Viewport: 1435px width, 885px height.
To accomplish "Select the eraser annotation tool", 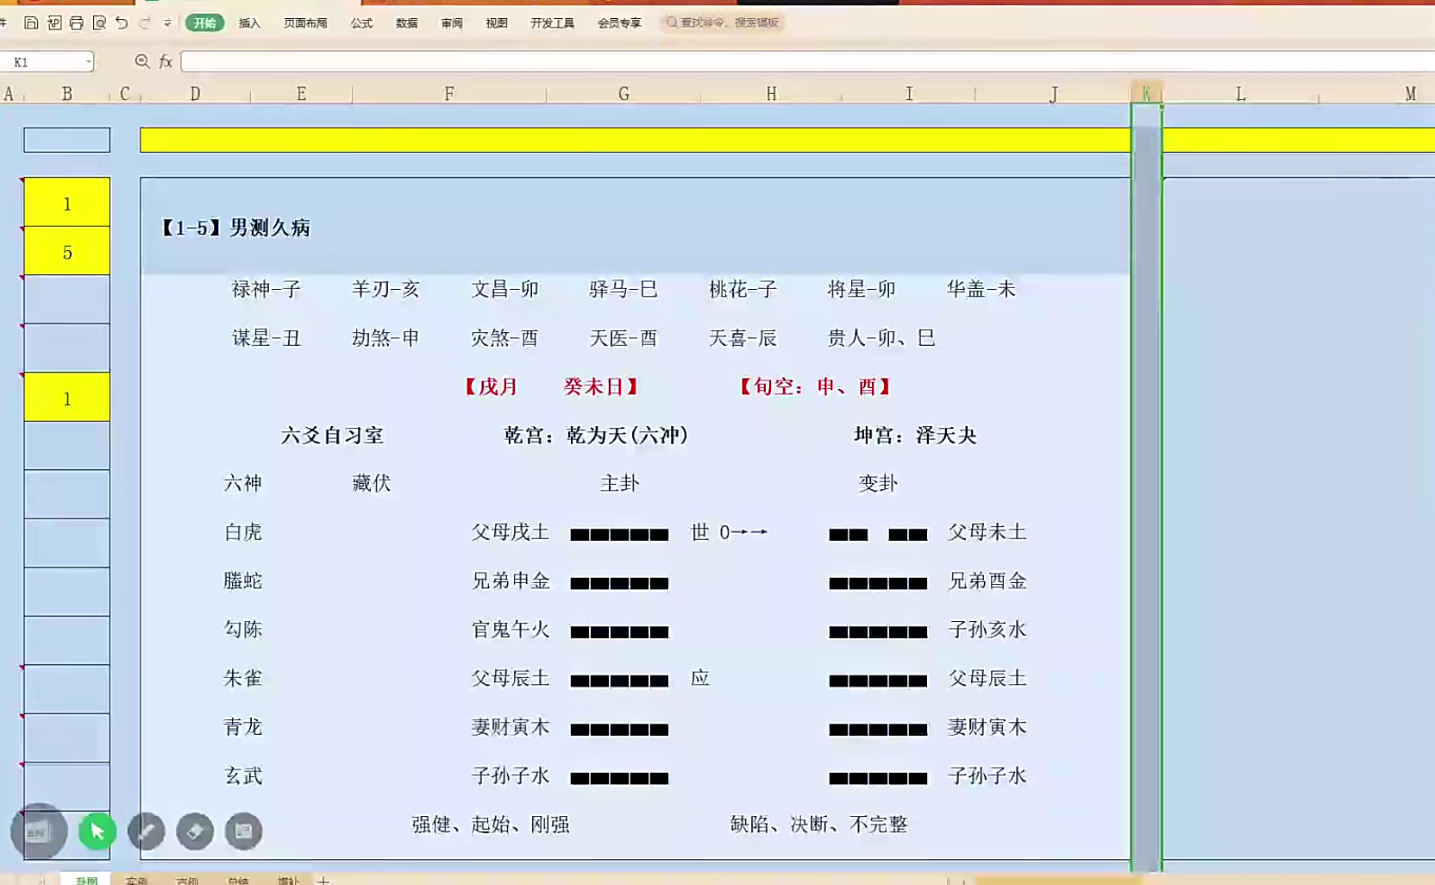I will 195,832.
